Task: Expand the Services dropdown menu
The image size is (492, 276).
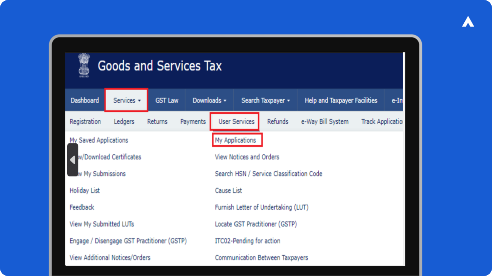Action: (127, 100)
